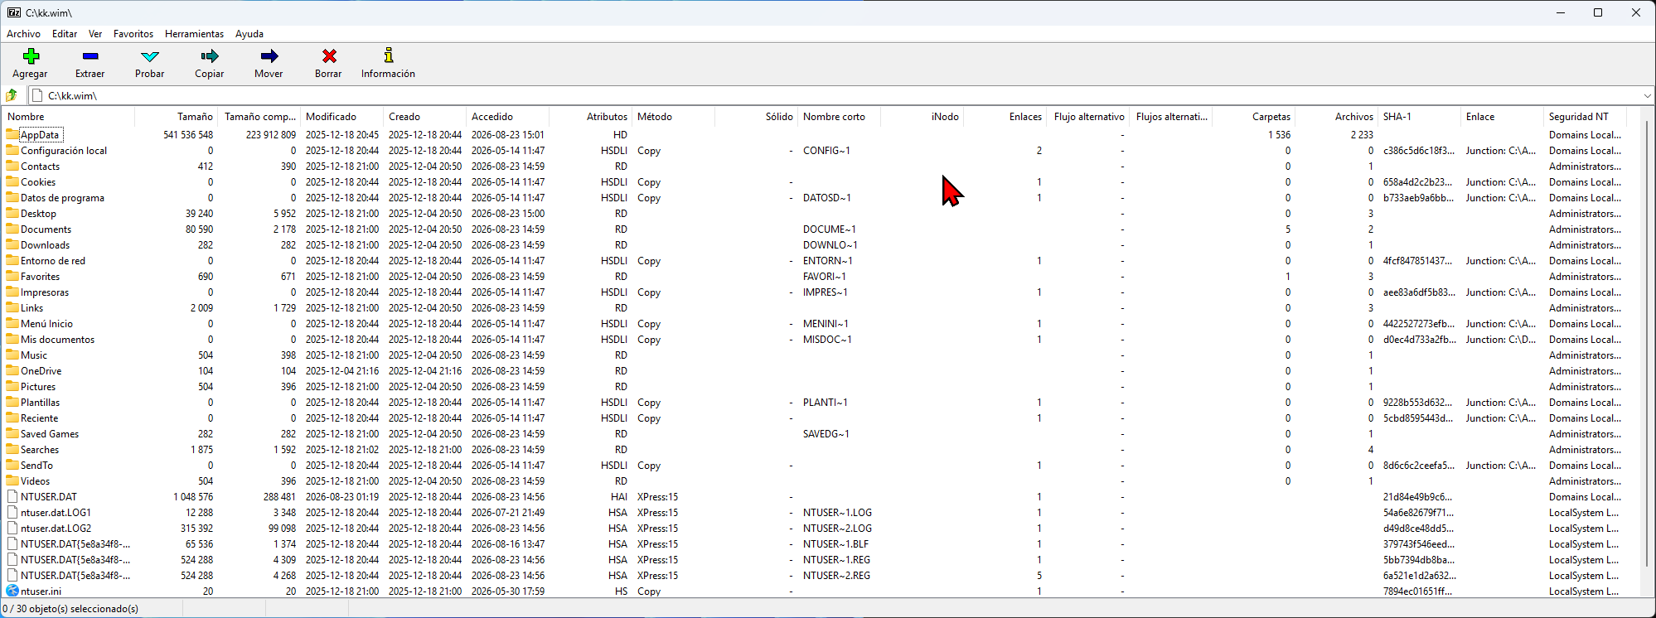Viewport: 1656px width, 618px height.
Task: Click the Información yellow icon
Action: click(389, 56)
